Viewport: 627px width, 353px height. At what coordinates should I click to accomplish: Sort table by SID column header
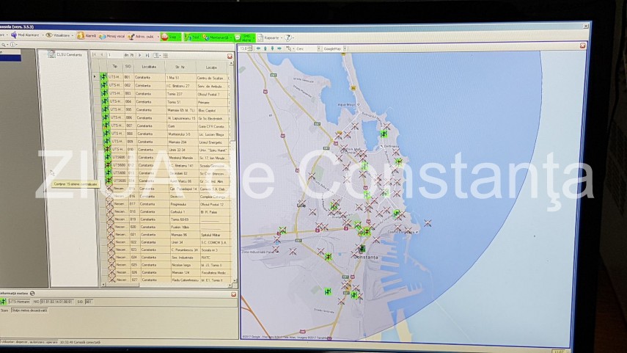pos(128,67)
